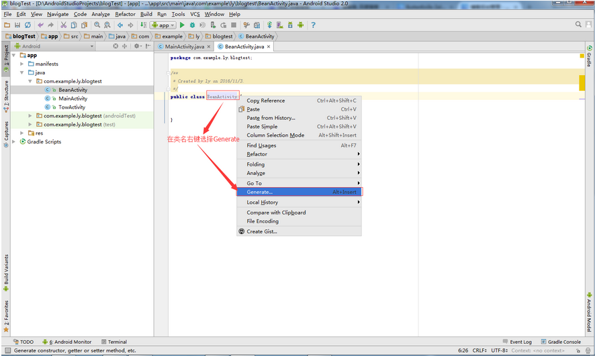
Task: Choose Compare with Clipboard
Action: click(299, 213)
